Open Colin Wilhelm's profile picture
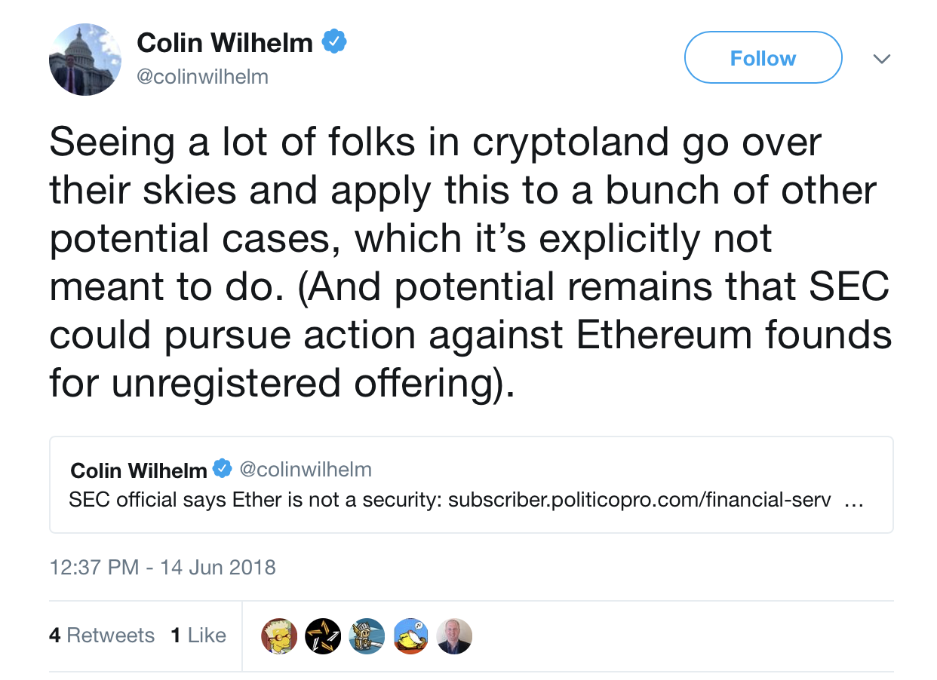 [x=85, y=60]
